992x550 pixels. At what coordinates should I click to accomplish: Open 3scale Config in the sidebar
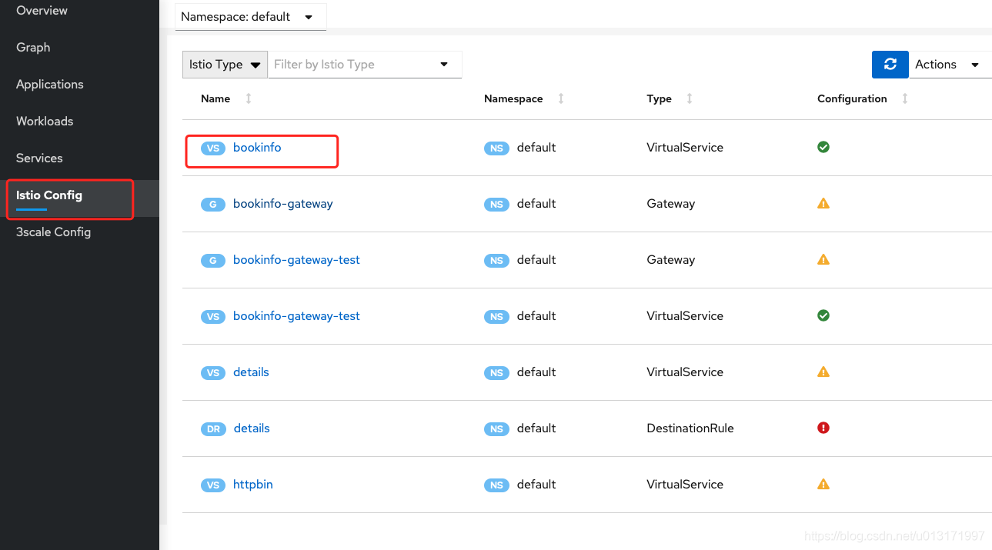click(x=53, y=232)
